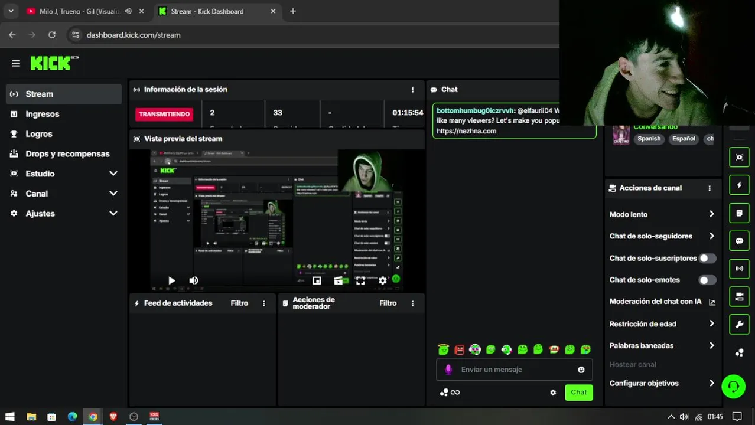Viewport: 755px width, 425px height.
Task: Toggle Chat de solo-emotes switch
Action: tap(707, 280)
